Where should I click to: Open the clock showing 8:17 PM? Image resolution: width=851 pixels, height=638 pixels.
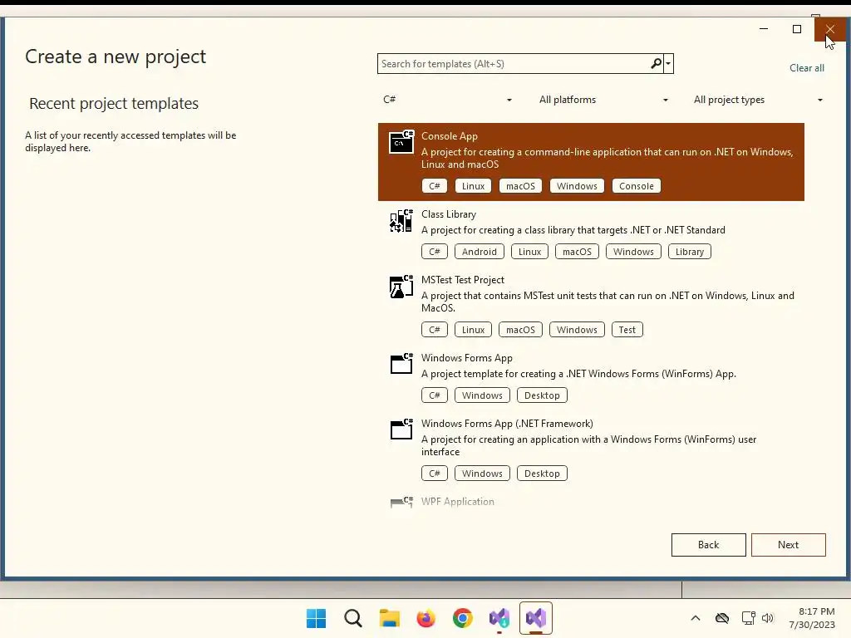tap(812, 618)
